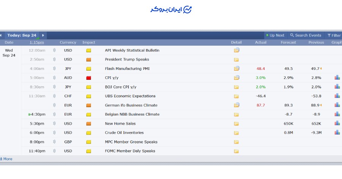The width and height of the screenshot is (342, 179).
Task: Click orange impact icon for President Trump Speaks
Action: (89, 60)
